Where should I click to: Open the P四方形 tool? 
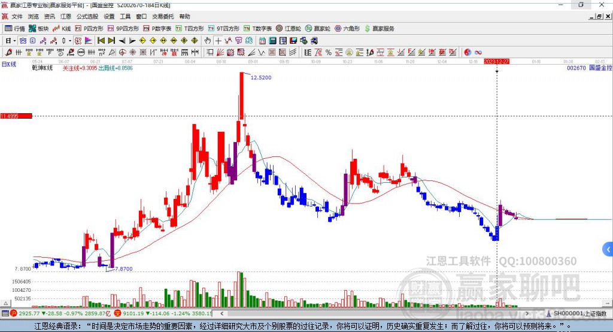pos(89,29)
